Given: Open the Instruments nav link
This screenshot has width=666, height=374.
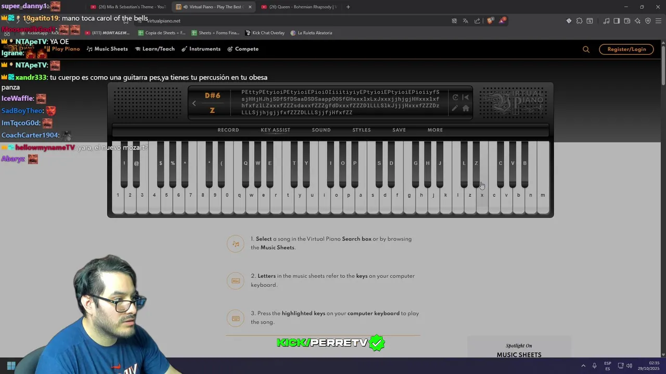Looking at the screenshot, I should [x=201, y=49].
